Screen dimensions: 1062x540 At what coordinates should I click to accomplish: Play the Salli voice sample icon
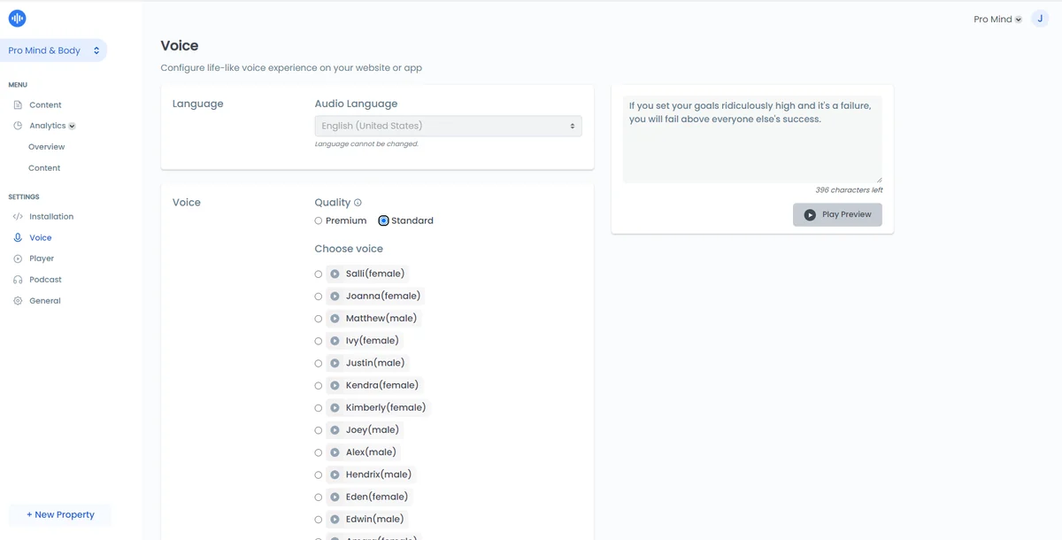click(x=335, y=274)
